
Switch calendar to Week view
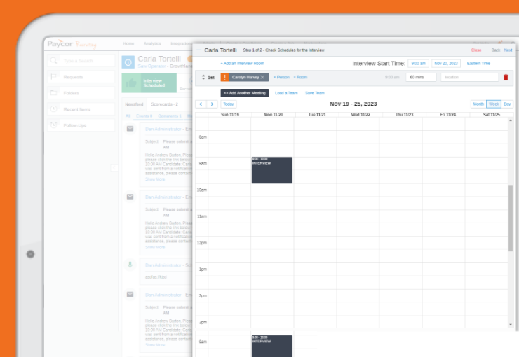tap(494, 104)
